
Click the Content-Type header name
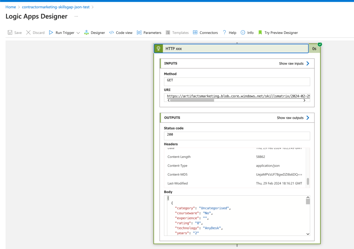click(x=178, y=166)
